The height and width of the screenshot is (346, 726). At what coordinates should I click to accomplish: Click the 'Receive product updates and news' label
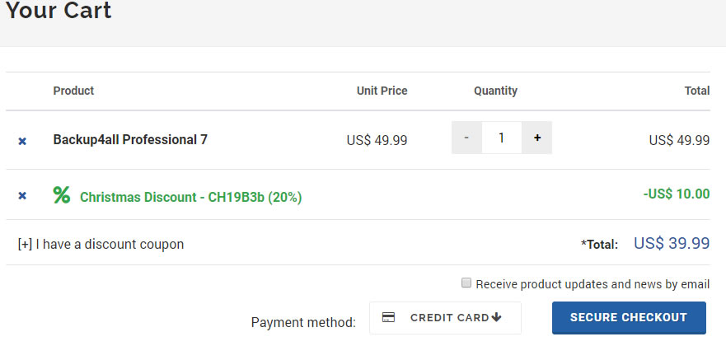pyautogui.click(x=593, y=284)
